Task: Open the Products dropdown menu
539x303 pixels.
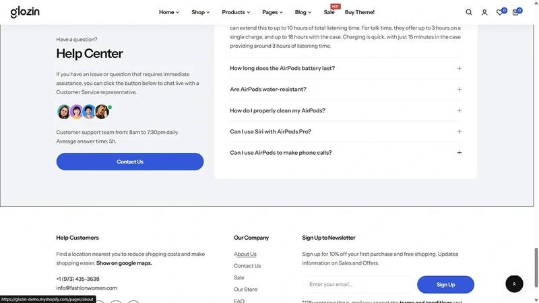Action: pos(236,12)
